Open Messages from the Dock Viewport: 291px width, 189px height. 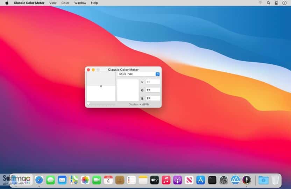pyautogui.click(x=50, y=180)
